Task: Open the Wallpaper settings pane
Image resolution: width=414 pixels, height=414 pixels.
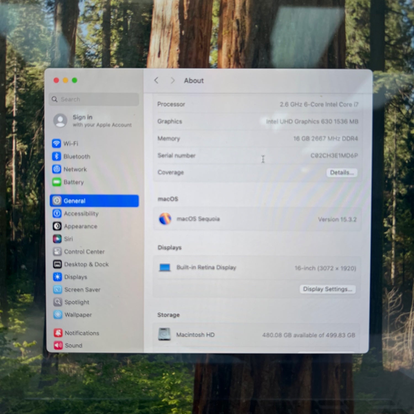Action: (x=78, y=315)
